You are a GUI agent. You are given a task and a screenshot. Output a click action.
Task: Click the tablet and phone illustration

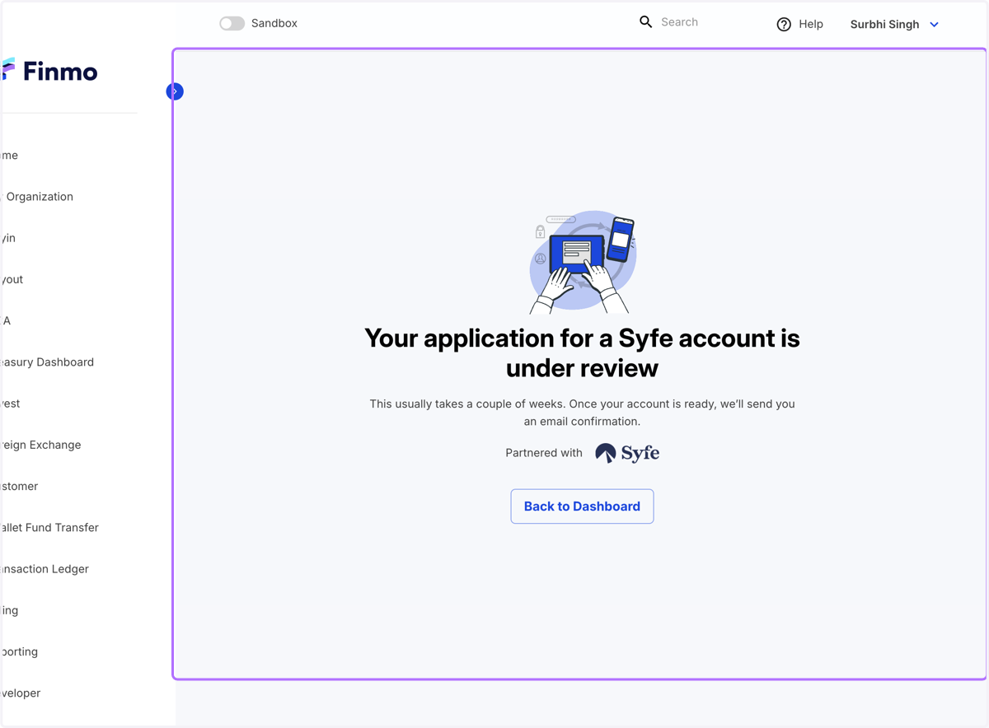click(583, 262)
